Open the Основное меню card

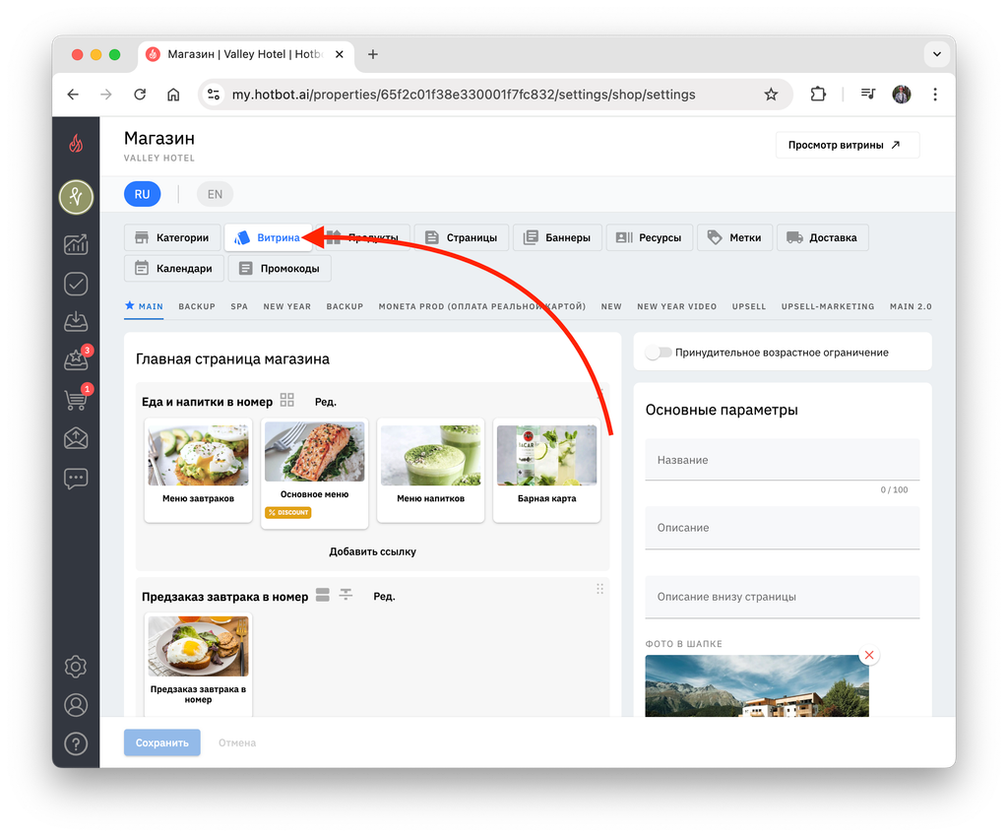click(x=314, y=473)
